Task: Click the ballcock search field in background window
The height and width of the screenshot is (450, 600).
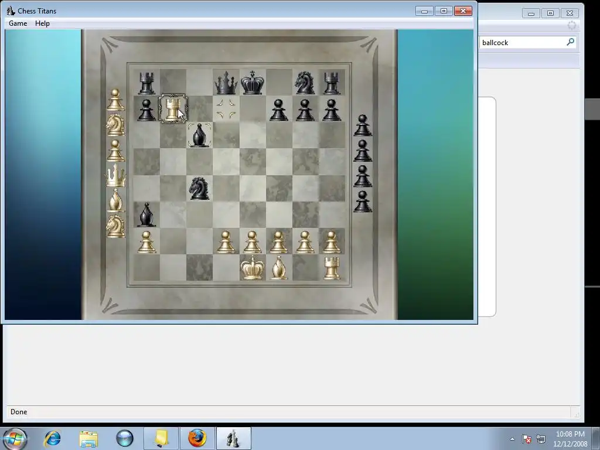Action: click(523, 42)
